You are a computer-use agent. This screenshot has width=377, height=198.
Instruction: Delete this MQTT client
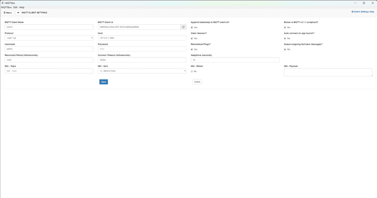point(197,82)
